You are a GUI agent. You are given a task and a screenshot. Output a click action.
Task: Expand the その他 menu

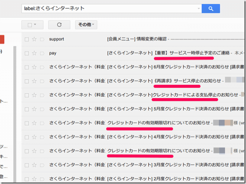coord(86,25)
